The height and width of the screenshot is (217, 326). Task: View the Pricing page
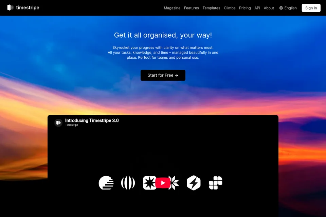coord(245,8)
